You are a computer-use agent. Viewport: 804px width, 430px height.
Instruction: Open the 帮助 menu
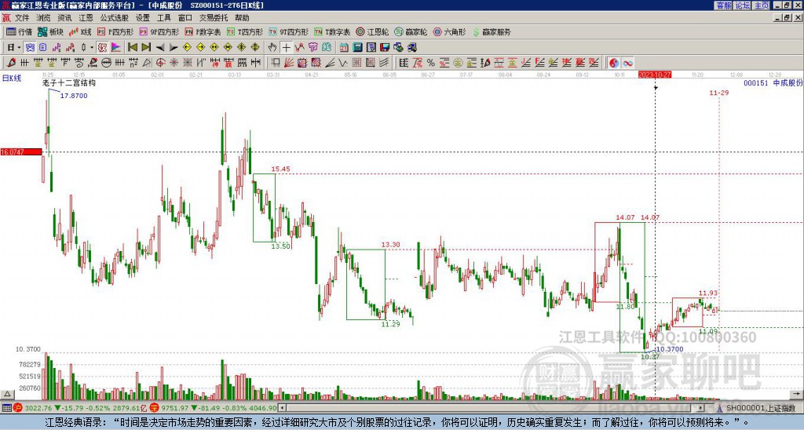coord(242,18)
